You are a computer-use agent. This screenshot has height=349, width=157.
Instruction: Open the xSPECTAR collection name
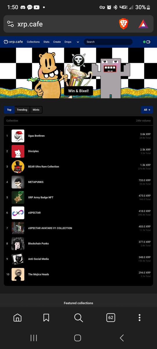pos(34,213)
